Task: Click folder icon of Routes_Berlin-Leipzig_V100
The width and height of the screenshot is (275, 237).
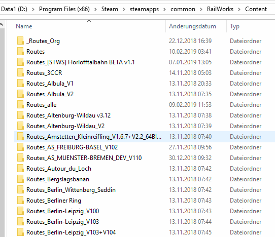Action: click(x=20, y=211)
